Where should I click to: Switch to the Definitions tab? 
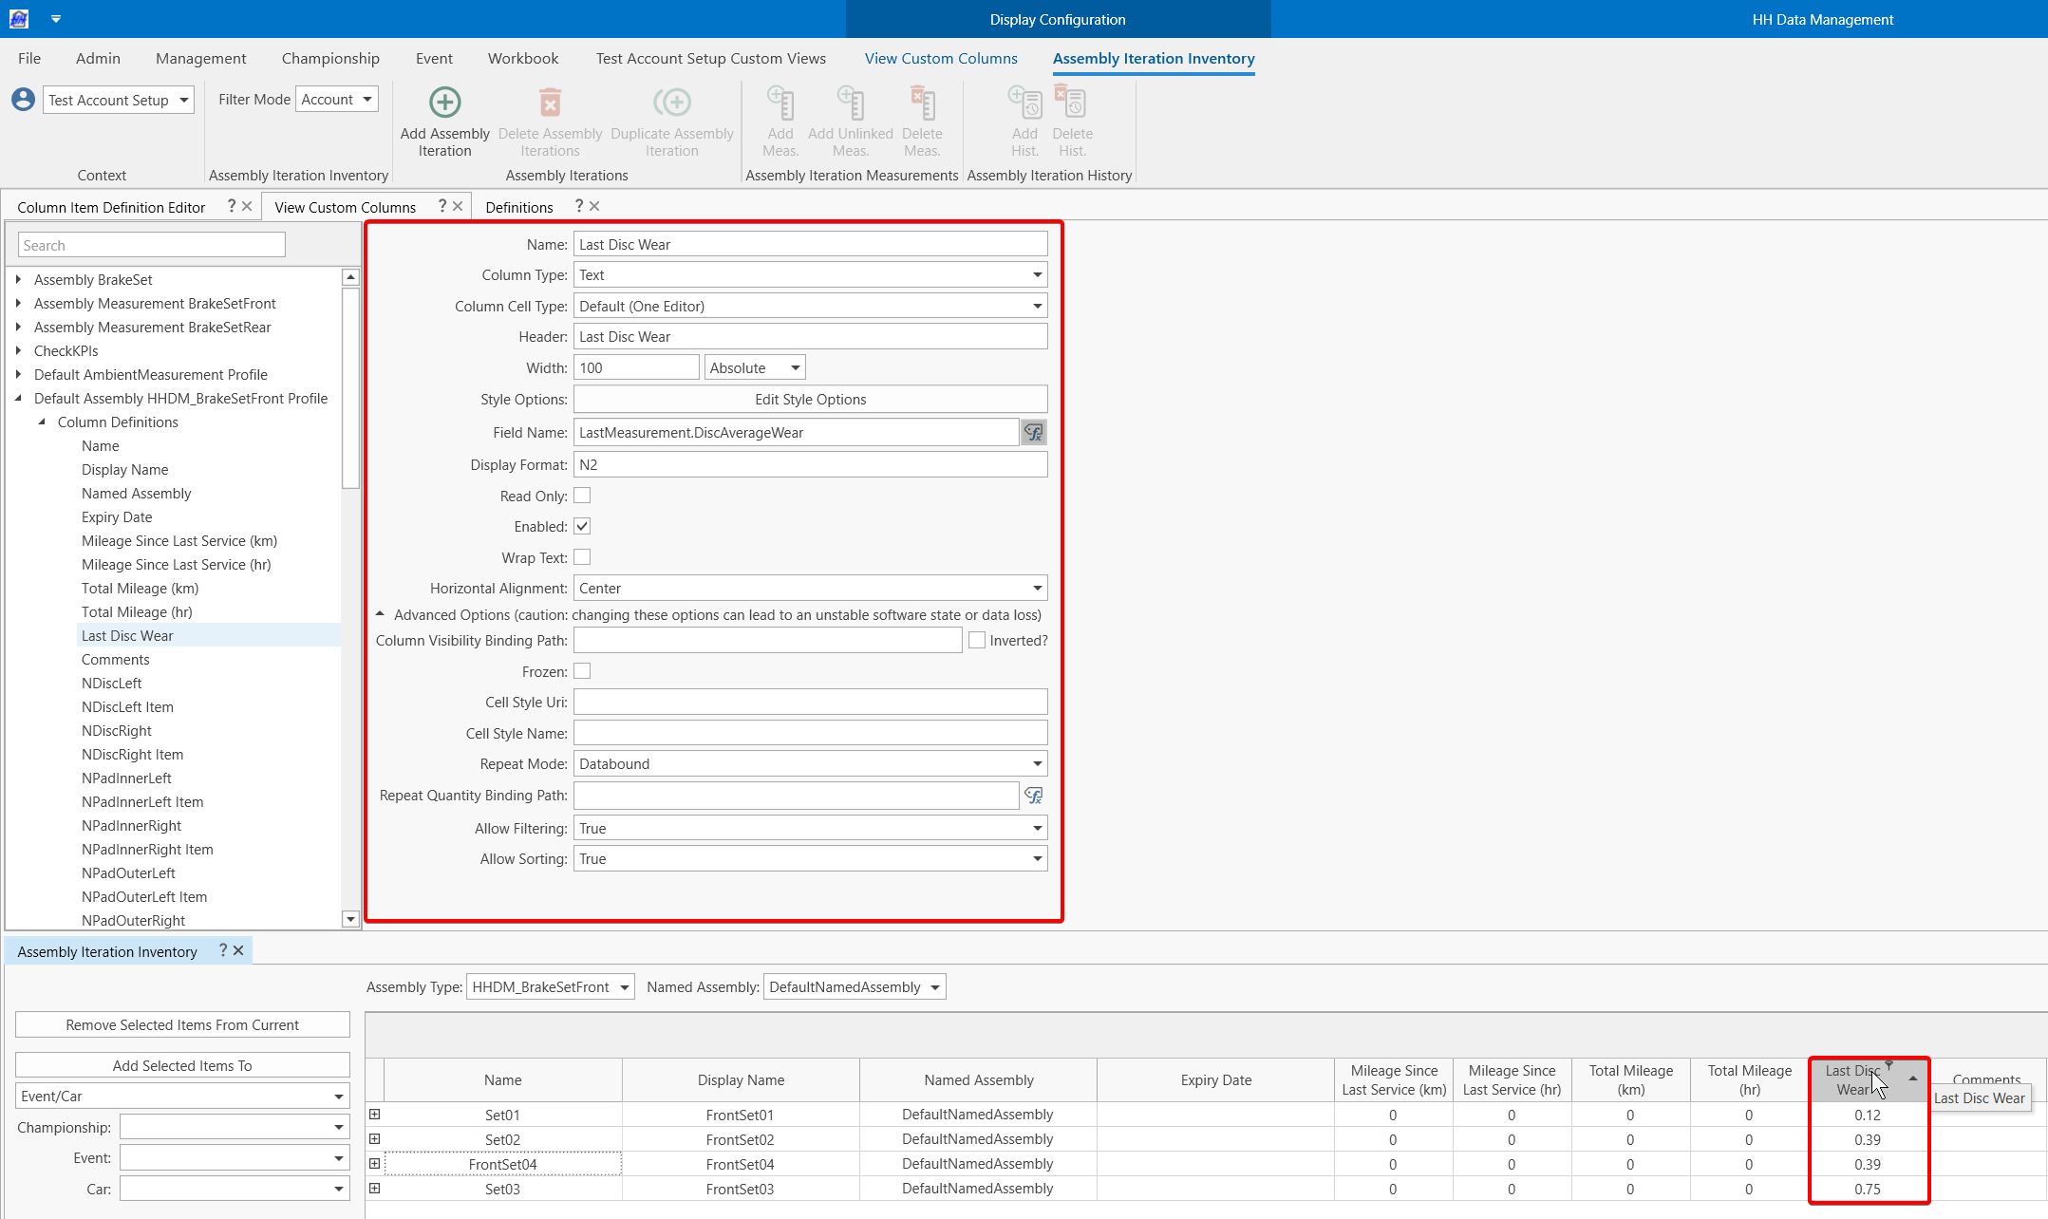[x=518, y=207]
